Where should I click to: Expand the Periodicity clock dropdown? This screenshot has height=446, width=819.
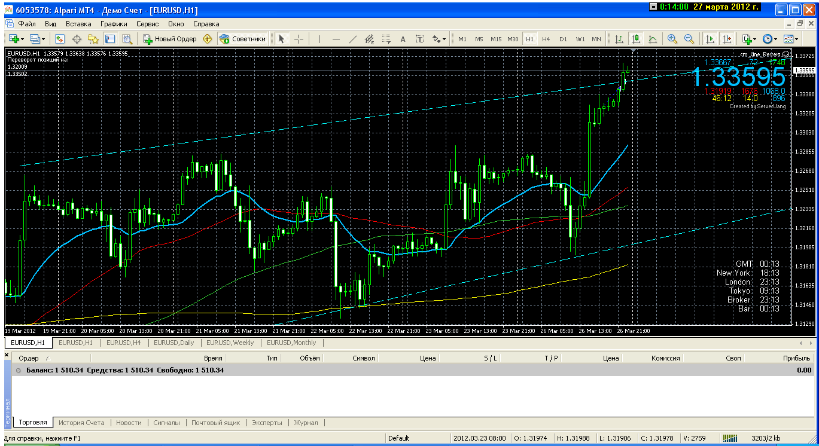(770, 39)
